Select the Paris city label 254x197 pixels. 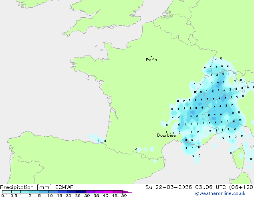point(151,60)
